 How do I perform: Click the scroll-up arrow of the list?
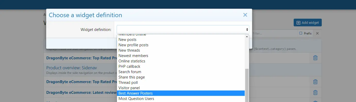(x=247, y=37)
